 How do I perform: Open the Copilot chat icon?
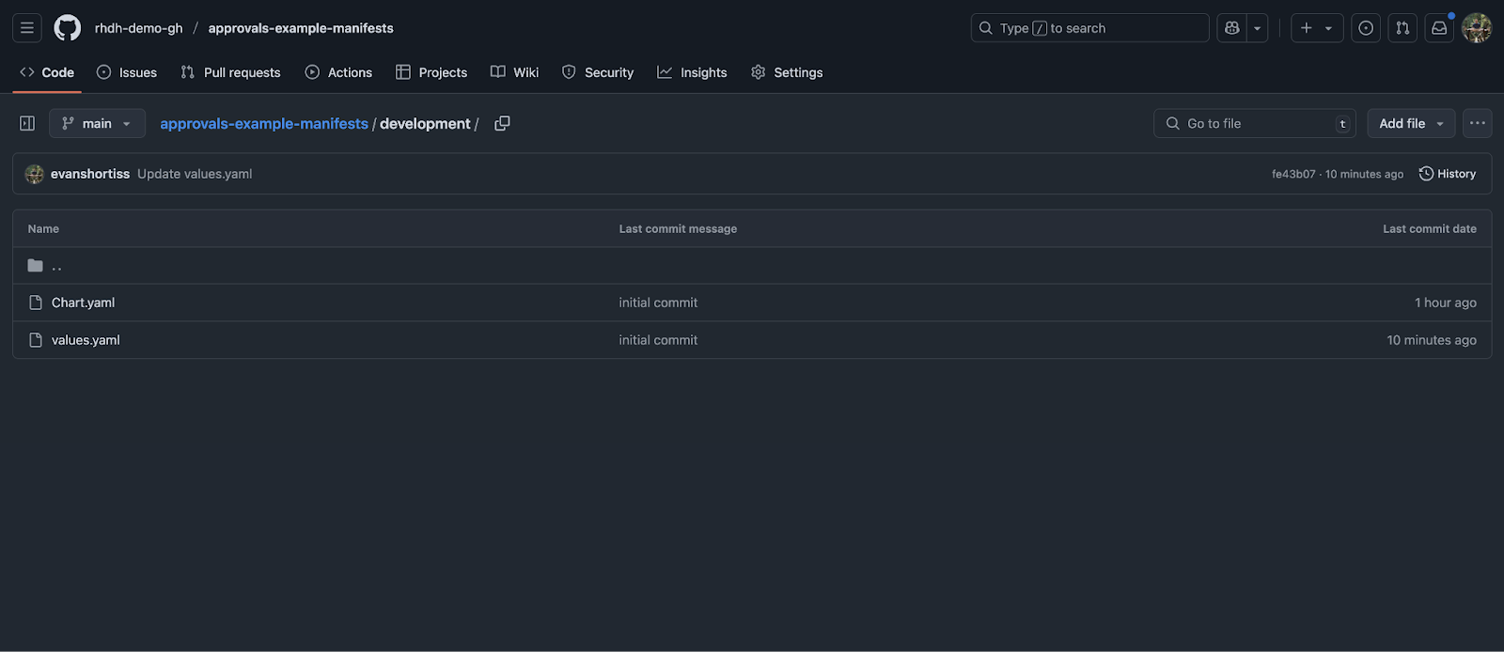click(x=1231, y=28)
